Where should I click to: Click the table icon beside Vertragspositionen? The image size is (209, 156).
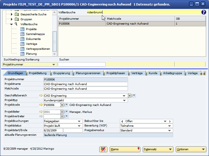[22, 49]
